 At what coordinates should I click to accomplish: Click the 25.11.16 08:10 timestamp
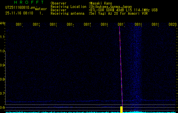point(20,13)
